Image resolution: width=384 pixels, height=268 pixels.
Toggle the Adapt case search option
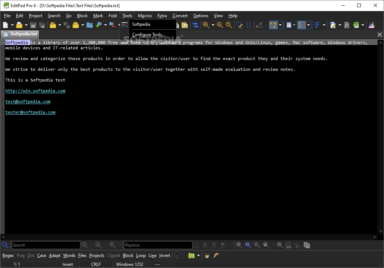pyautogui.click(x=55, y=255)
